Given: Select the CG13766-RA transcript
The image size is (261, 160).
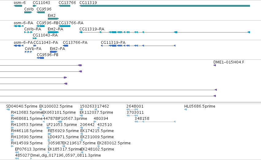Looking at the screenshot, I should (64, 26).
